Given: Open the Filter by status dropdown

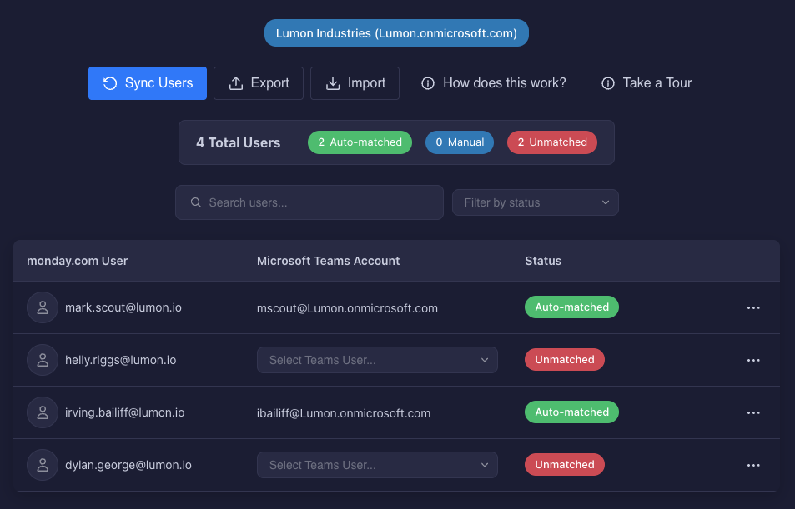Looking at the screenshot, I should [x=535, y=202].
